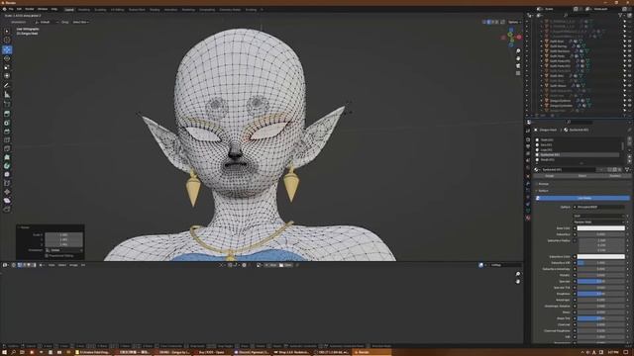Click New image button in UV editor
634x356 pixels.
[x=270, y=265]
